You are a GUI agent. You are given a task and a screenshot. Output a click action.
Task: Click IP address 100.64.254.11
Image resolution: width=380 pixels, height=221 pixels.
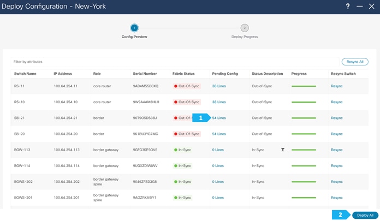click(66, 86)
